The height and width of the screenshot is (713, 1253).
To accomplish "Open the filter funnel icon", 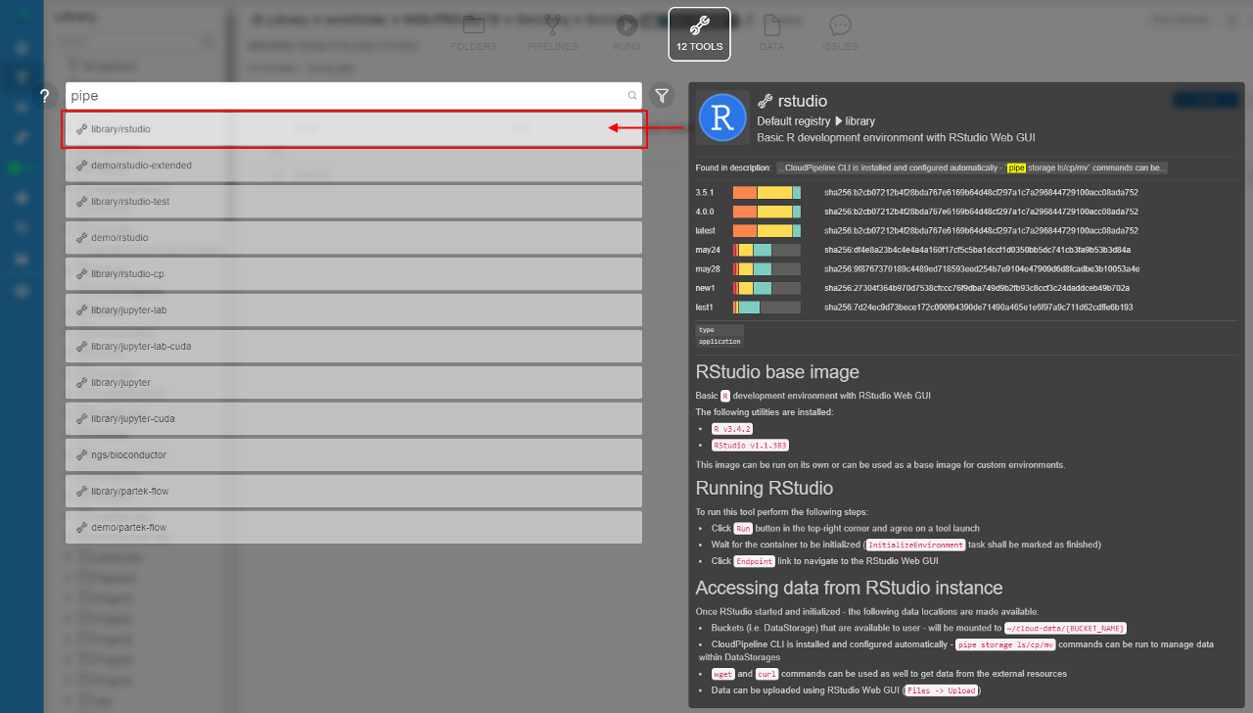I will coord(663,96).
